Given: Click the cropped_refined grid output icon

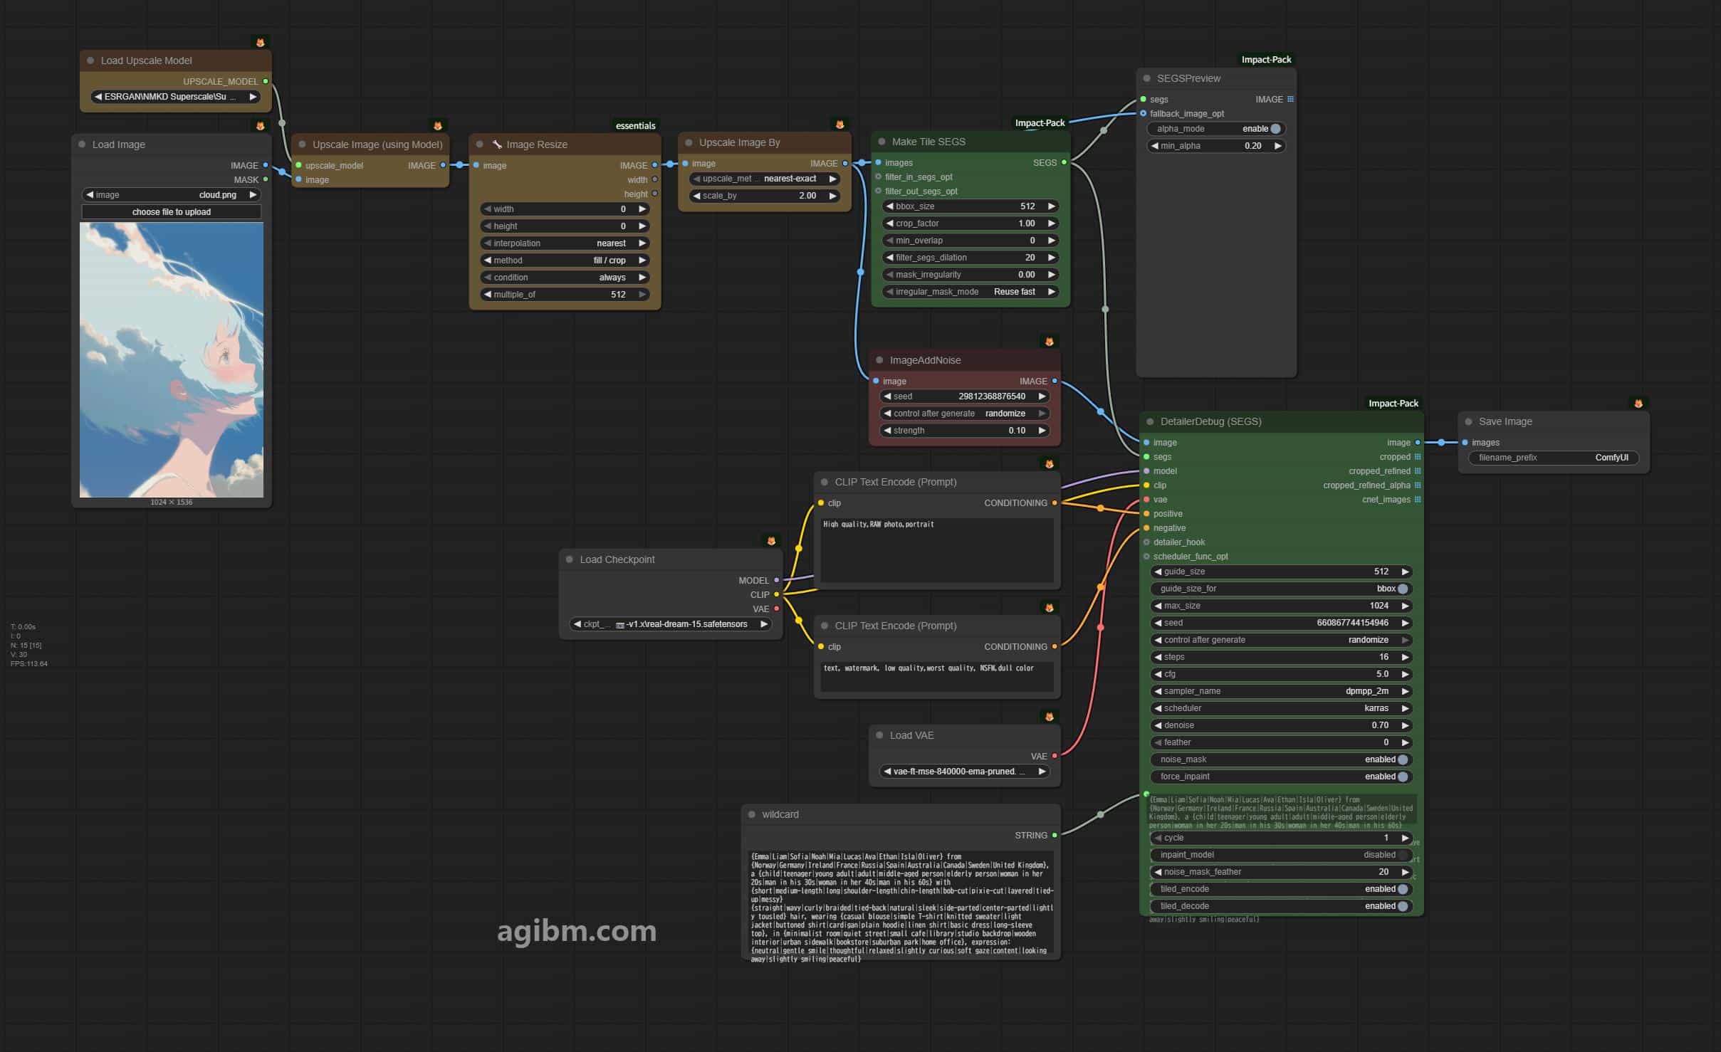Looking at the screenshot, I should pyautogui.click(x=1418, y=471).
